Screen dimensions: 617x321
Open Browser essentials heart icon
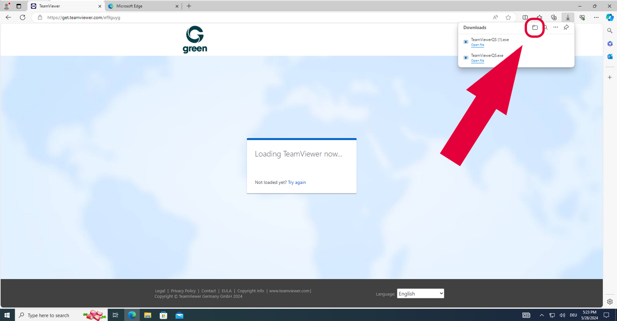pos(582,18)
